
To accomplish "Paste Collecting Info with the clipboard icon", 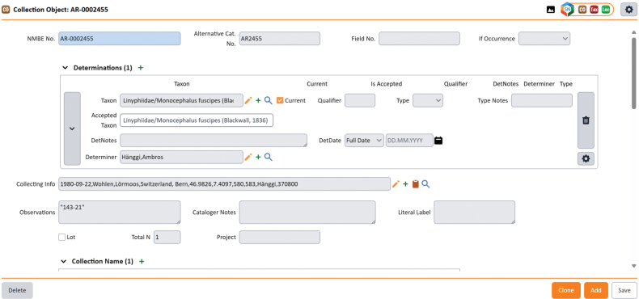I will pos(415,184).
